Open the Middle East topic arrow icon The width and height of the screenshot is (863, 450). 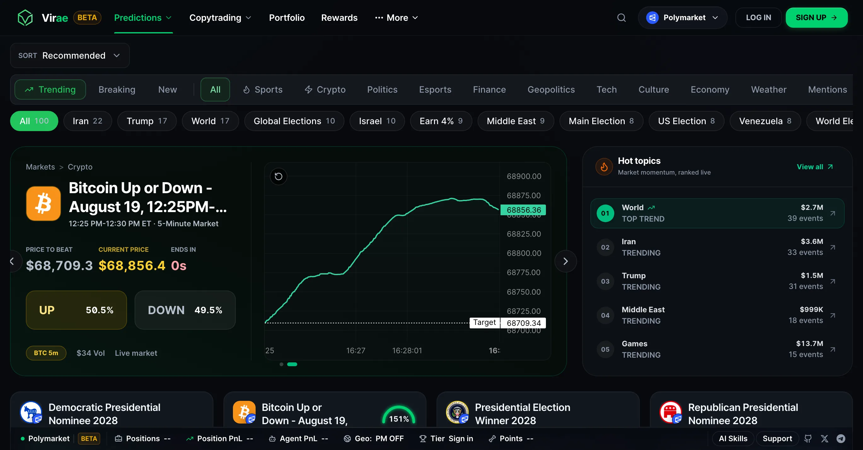coord(832,315)
